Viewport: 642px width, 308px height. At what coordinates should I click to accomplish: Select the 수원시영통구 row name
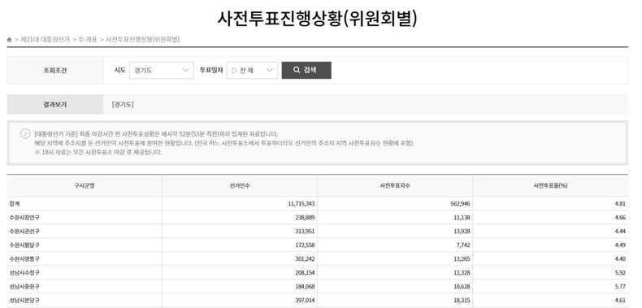24,259
